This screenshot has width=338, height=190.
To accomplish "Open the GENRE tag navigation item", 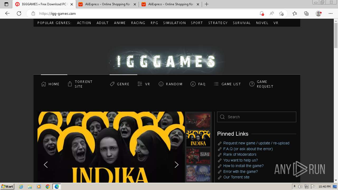I will point(120,84).
